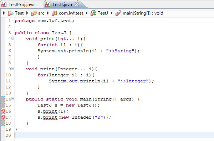214x141 pixels.
Task: Click the error marker on line 16
Action: click(3, 111)
